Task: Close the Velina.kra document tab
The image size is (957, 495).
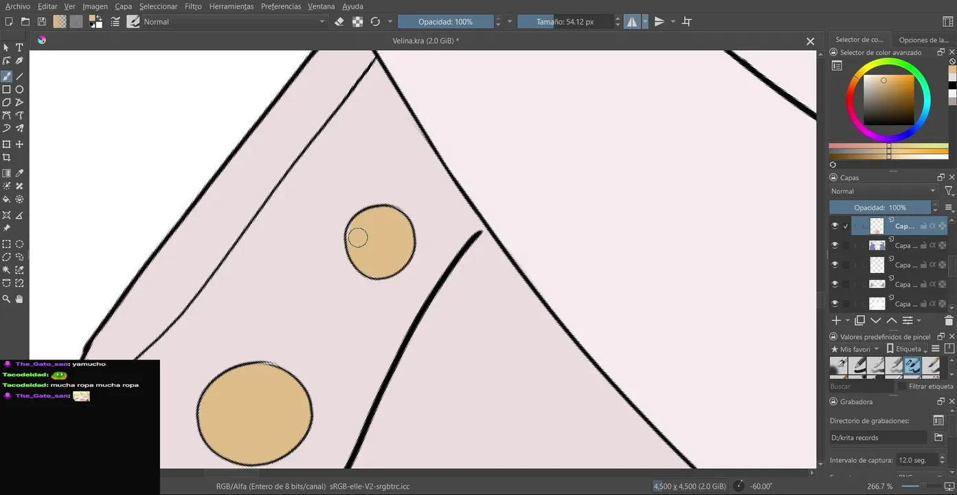Action: coord(810,41)
